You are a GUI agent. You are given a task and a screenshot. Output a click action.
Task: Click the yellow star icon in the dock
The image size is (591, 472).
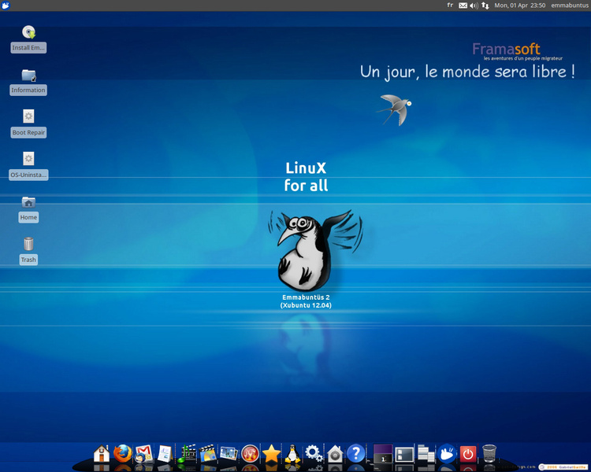(x=271, y=454)
